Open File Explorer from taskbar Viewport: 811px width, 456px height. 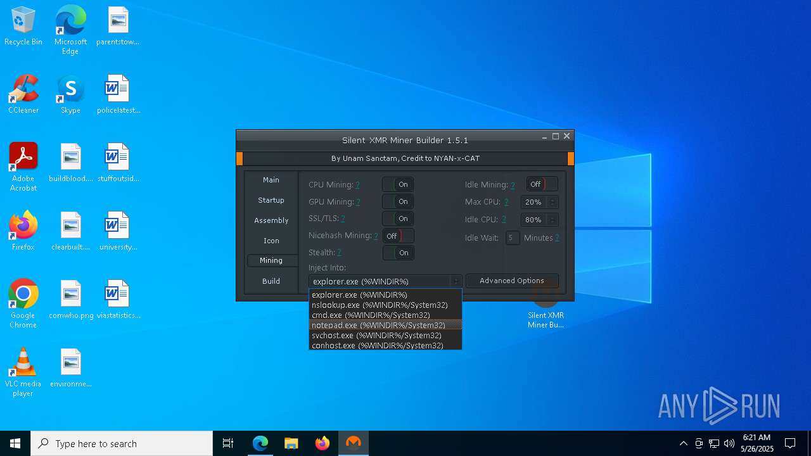291,443
